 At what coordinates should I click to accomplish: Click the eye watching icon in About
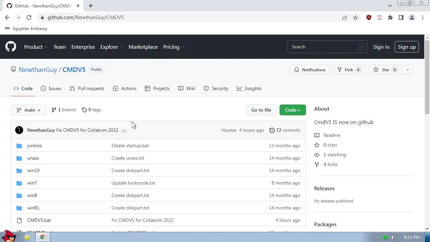(317, 155)
